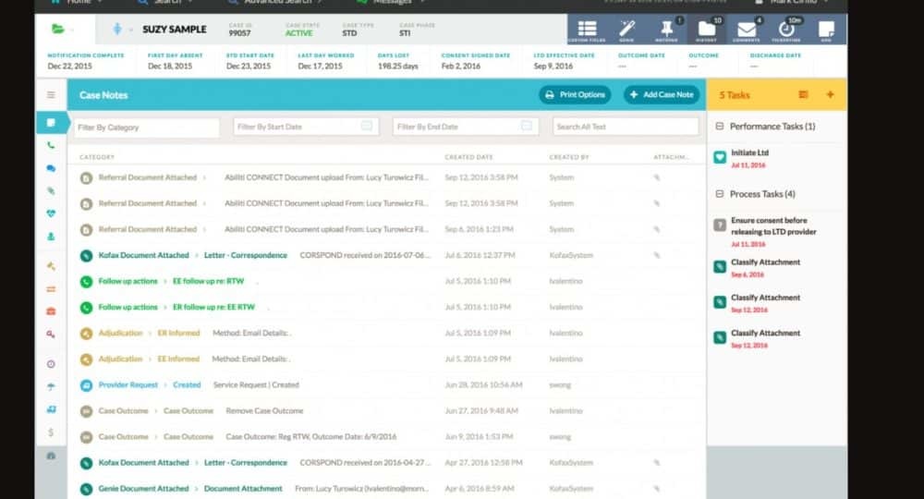The image size is (924, 499).
Task: Open the Comments envelope icon
Action: click(x=746, y=30)
